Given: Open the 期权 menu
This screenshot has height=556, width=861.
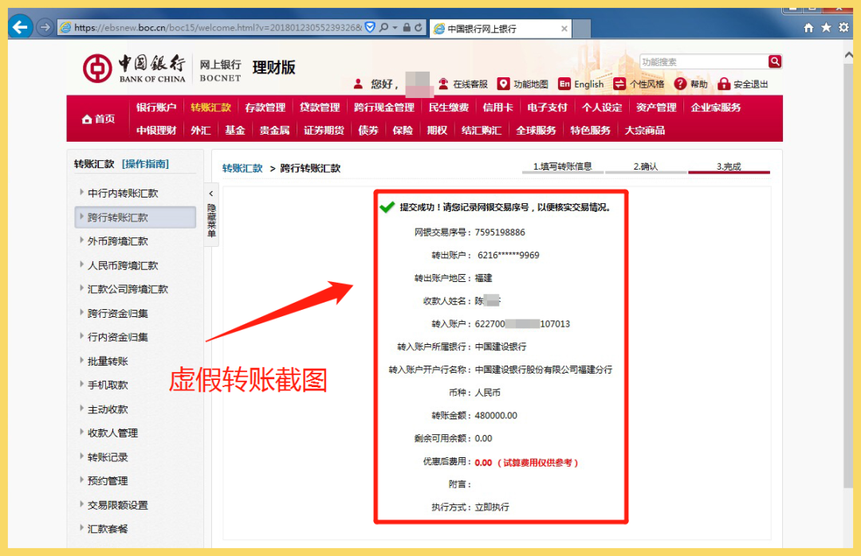Looking at the screenshot, I should point(437,130).
